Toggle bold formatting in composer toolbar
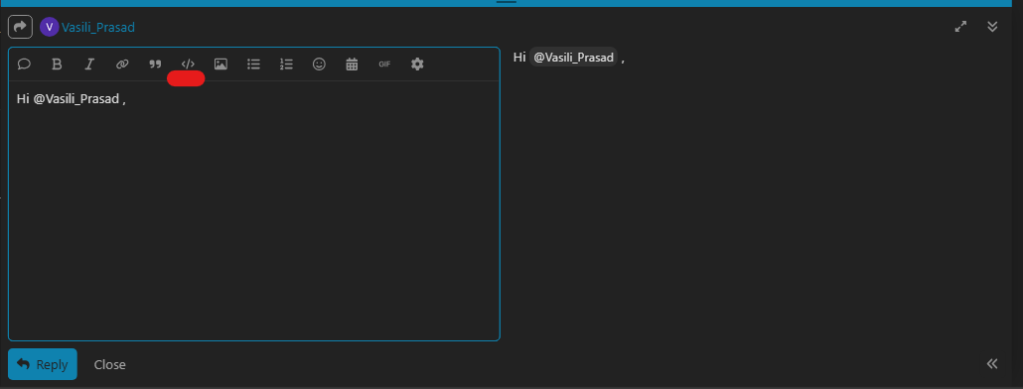This screenshot has width=1023, height=389. (x=57, y=64)
